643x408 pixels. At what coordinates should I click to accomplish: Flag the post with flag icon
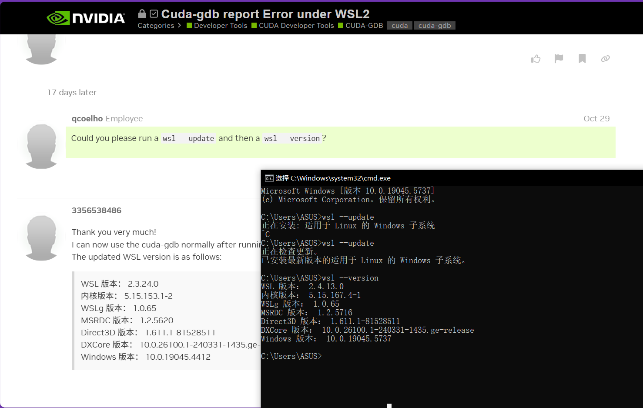pos(559,59)
